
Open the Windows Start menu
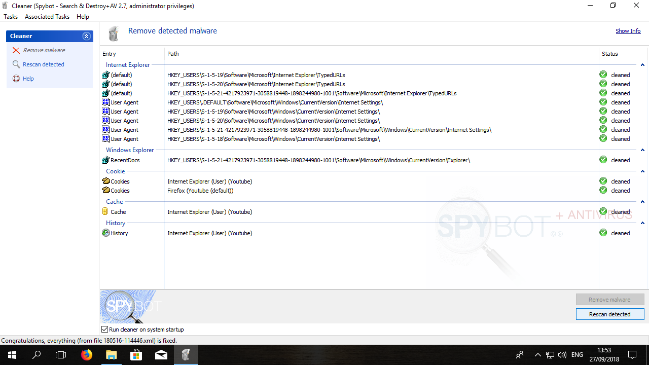coord(12,355)
